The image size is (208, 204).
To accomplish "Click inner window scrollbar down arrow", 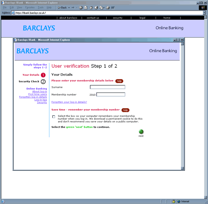I will pos(182,168).
